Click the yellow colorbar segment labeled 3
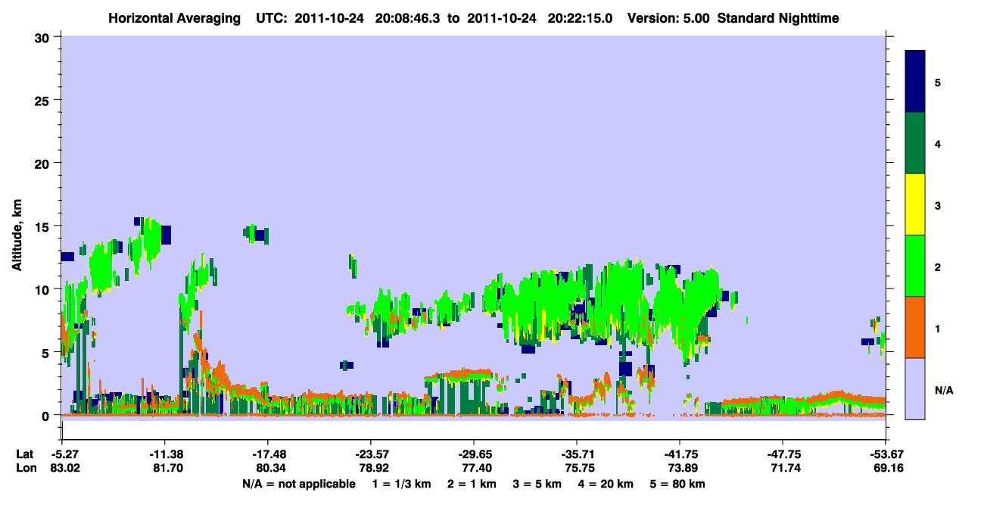The height and width of the screenshot is (505, 984). point(915,204)
